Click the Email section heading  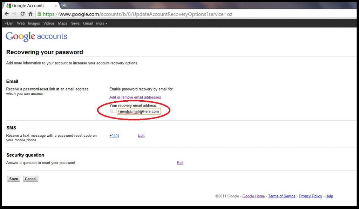(12, 81)
